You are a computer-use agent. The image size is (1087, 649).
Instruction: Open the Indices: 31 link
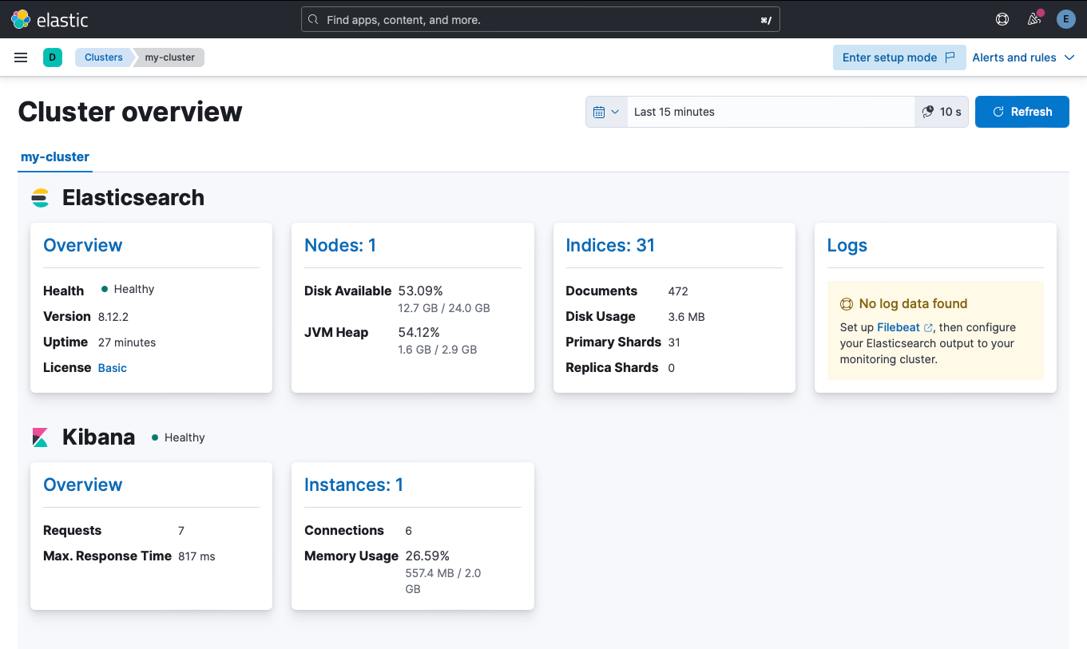coord(610,245)
